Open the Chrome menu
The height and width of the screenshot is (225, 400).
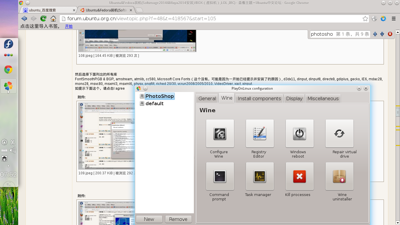(394, 18)
